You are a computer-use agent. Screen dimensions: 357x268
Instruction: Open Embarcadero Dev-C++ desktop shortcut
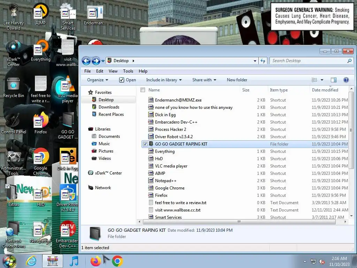click(67, 235)
